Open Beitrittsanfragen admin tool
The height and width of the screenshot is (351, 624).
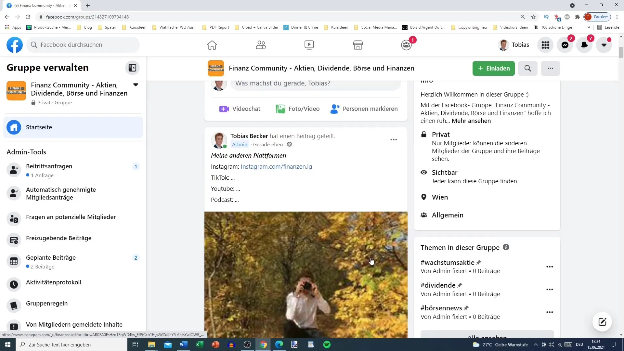pos(73,170)
